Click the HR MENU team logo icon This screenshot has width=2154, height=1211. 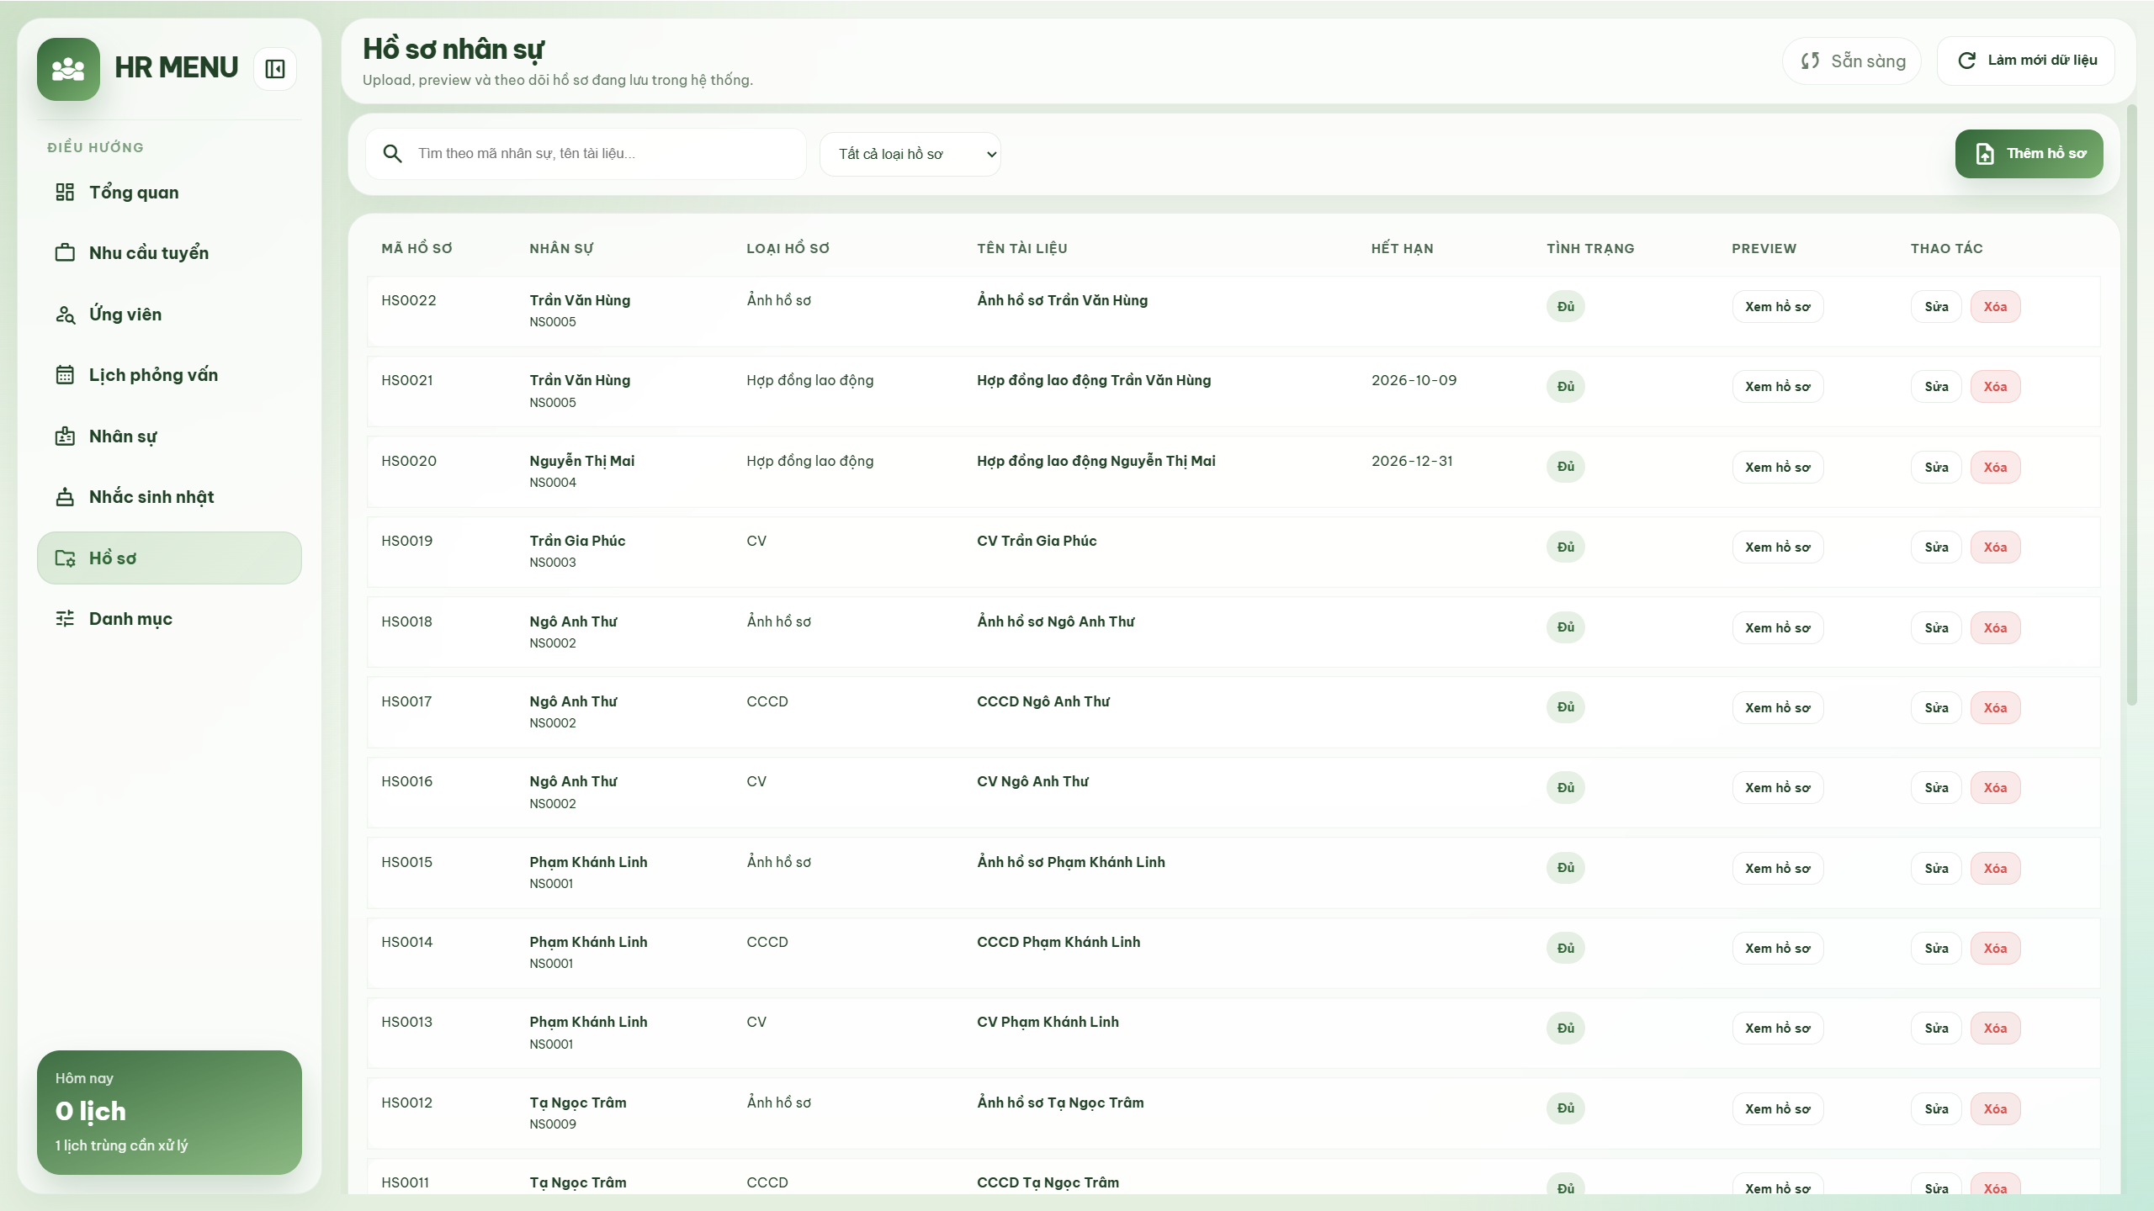tap(68, 69)
